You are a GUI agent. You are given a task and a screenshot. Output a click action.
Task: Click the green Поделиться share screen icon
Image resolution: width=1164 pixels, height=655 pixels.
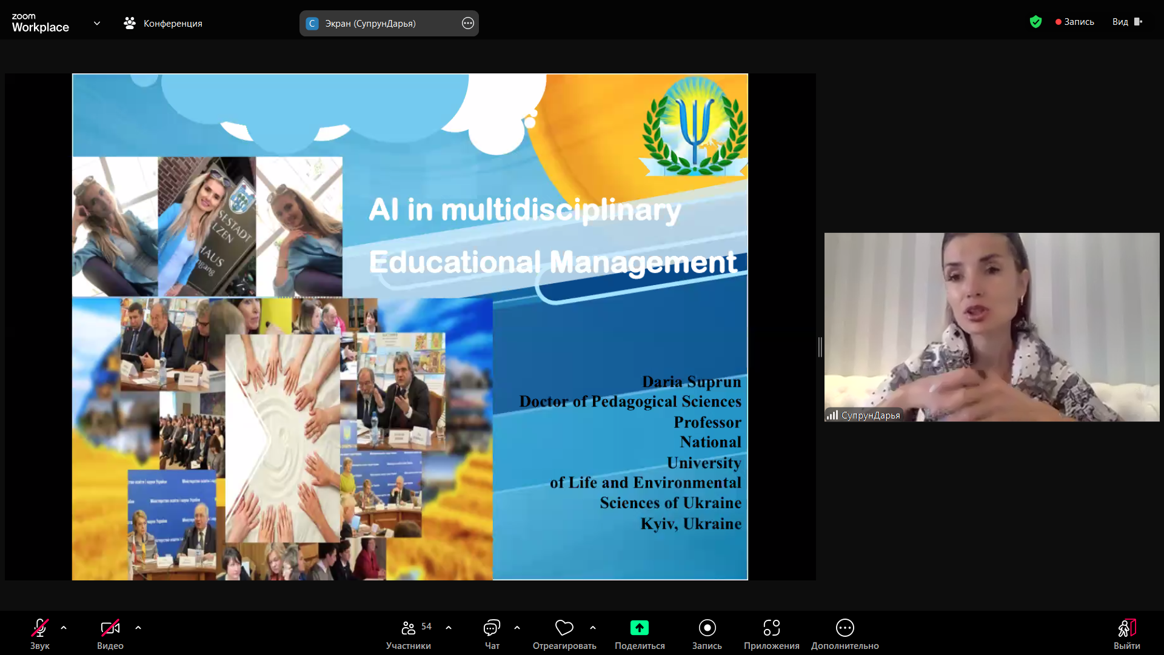[x=639, y=628]
